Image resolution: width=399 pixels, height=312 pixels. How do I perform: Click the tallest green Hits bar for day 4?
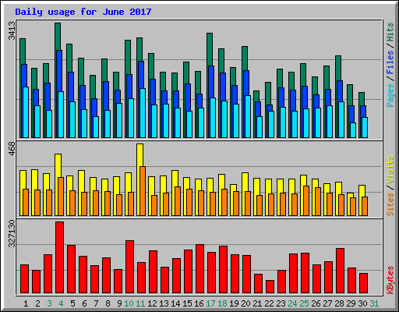tap(58, 37)
